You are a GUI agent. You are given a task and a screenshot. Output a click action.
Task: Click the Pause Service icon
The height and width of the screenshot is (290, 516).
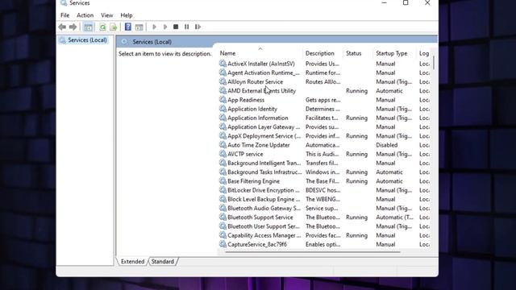coord(186,27)
